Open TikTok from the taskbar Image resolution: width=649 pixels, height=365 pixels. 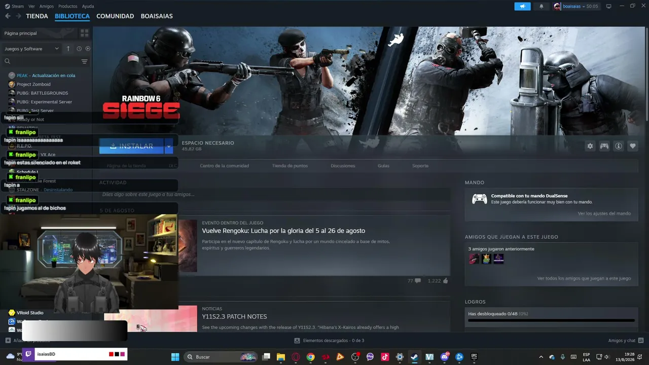tap(385, 357)
